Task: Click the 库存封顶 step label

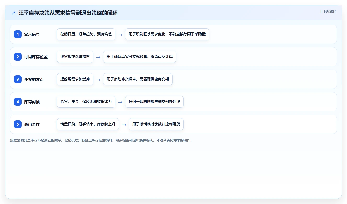Action: tap(32, 102)
